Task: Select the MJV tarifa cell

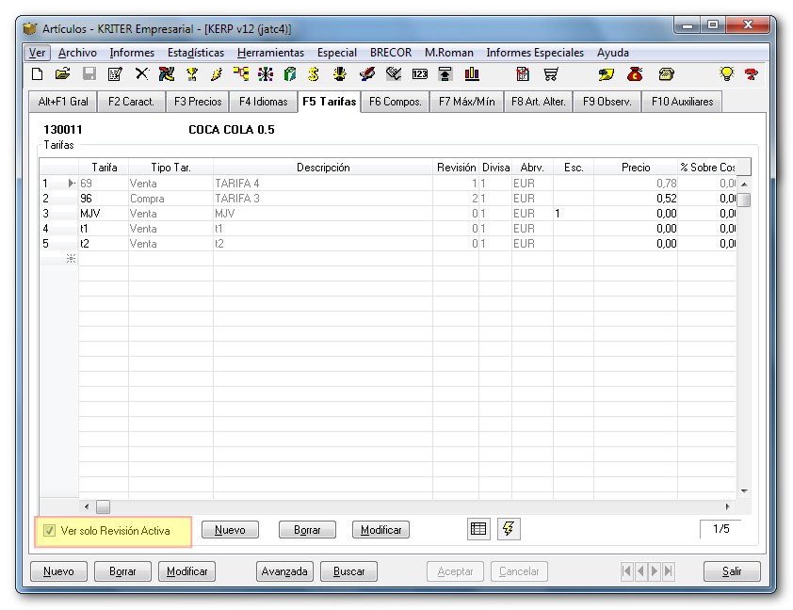Action: click(x=104, y=214)
